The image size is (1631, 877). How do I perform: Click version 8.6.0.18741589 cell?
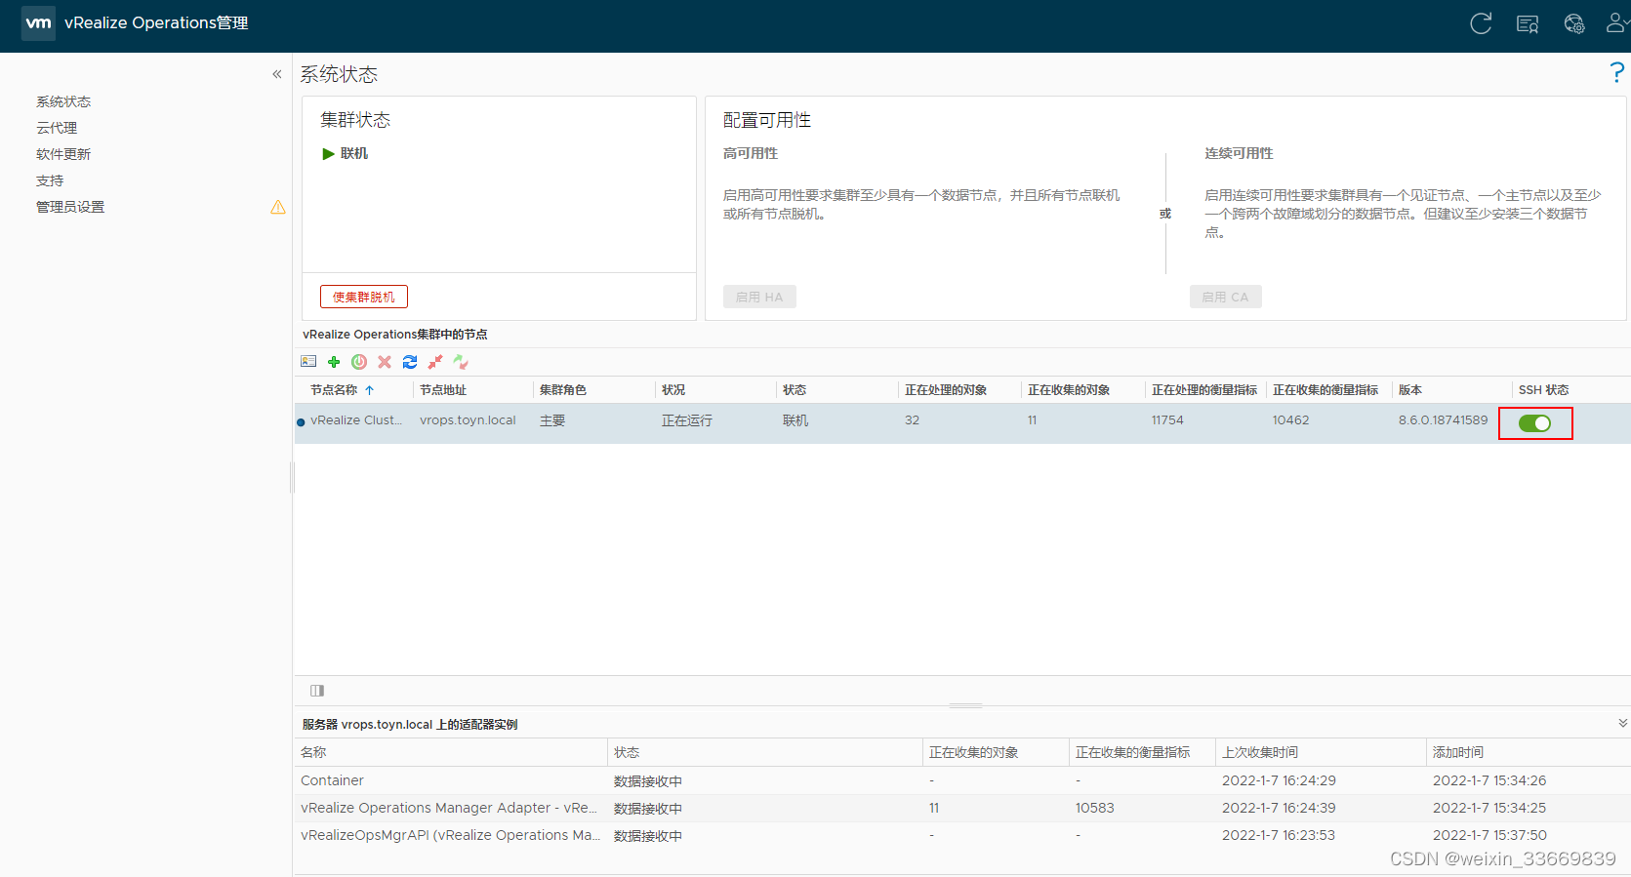coord(1444,420)
